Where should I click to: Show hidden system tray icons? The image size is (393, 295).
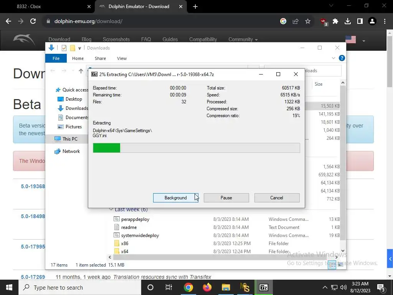(325, 287)
